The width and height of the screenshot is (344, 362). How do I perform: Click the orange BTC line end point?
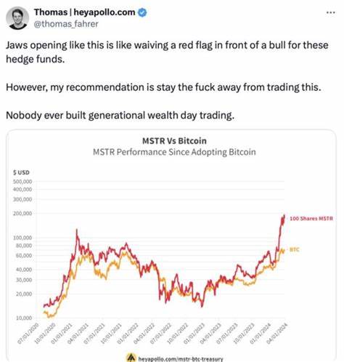point(284,250)
